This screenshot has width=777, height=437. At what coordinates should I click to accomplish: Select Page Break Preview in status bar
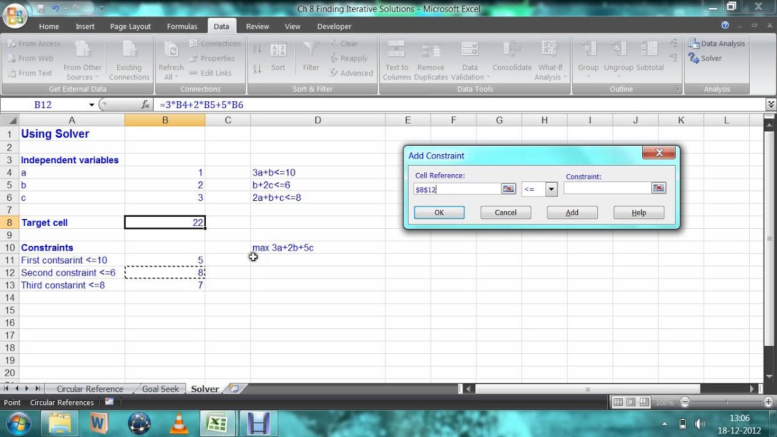tap(643, 402)
